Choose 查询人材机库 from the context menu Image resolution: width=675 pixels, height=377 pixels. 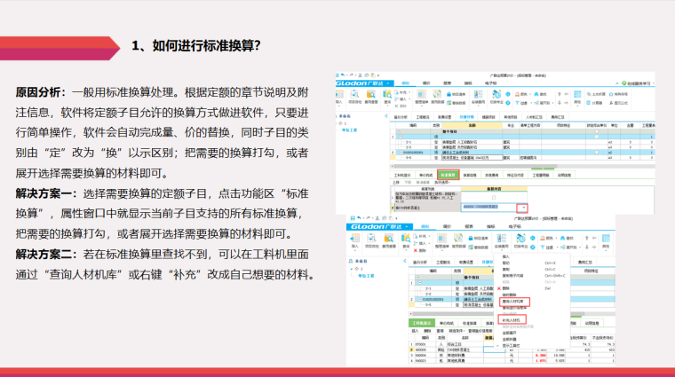514,302
